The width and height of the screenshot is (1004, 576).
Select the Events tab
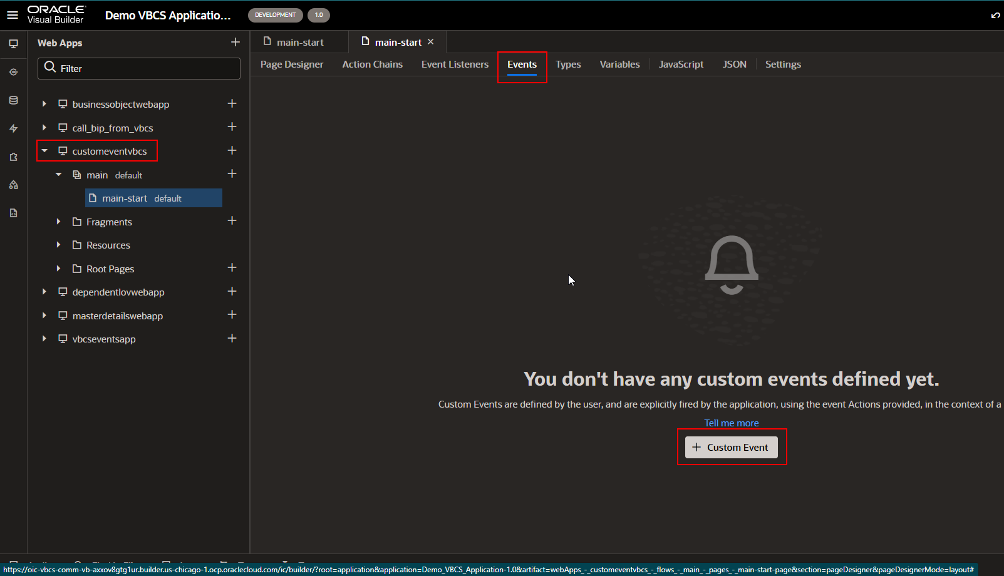(x=522, y=64)
